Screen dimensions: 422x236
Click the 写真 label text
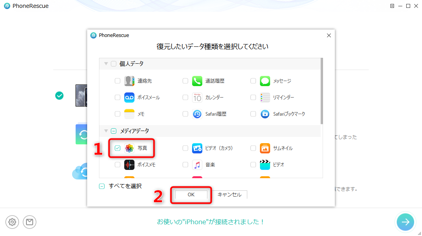pos(142,148)
